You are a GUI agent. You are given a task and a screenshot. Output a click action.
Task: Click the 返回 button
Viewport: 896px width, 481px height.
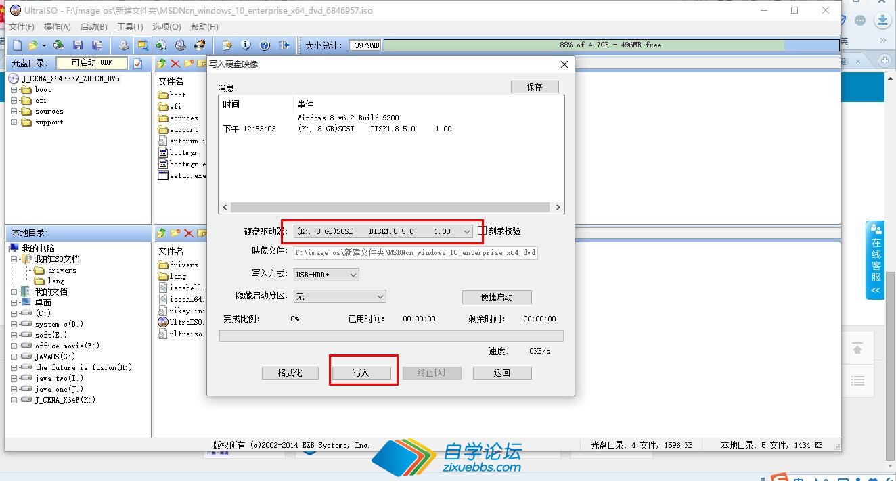pyautogui.click(x=502, y=373)
